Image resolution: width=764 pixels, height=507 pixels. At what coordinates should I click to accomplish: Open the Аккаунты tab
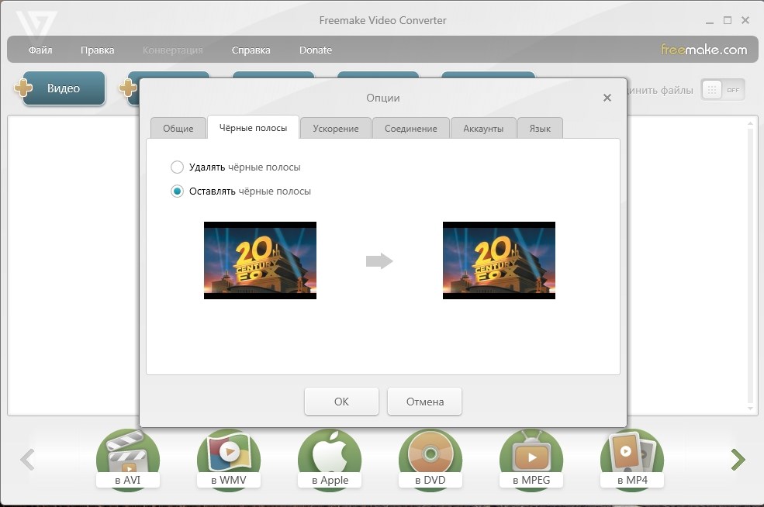click(x=483, y=129)
